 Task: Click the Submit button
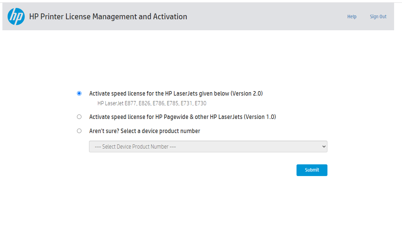coord(312,170)
